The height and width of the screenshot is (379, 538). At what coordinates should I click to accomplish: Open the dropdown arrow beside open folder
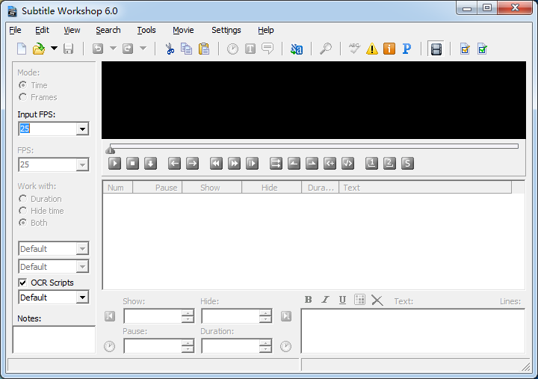[54, 49]
